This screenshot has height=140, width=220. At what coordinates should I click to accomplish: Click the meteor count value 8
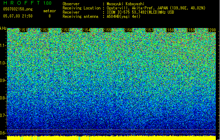click(x=50, y=16)
